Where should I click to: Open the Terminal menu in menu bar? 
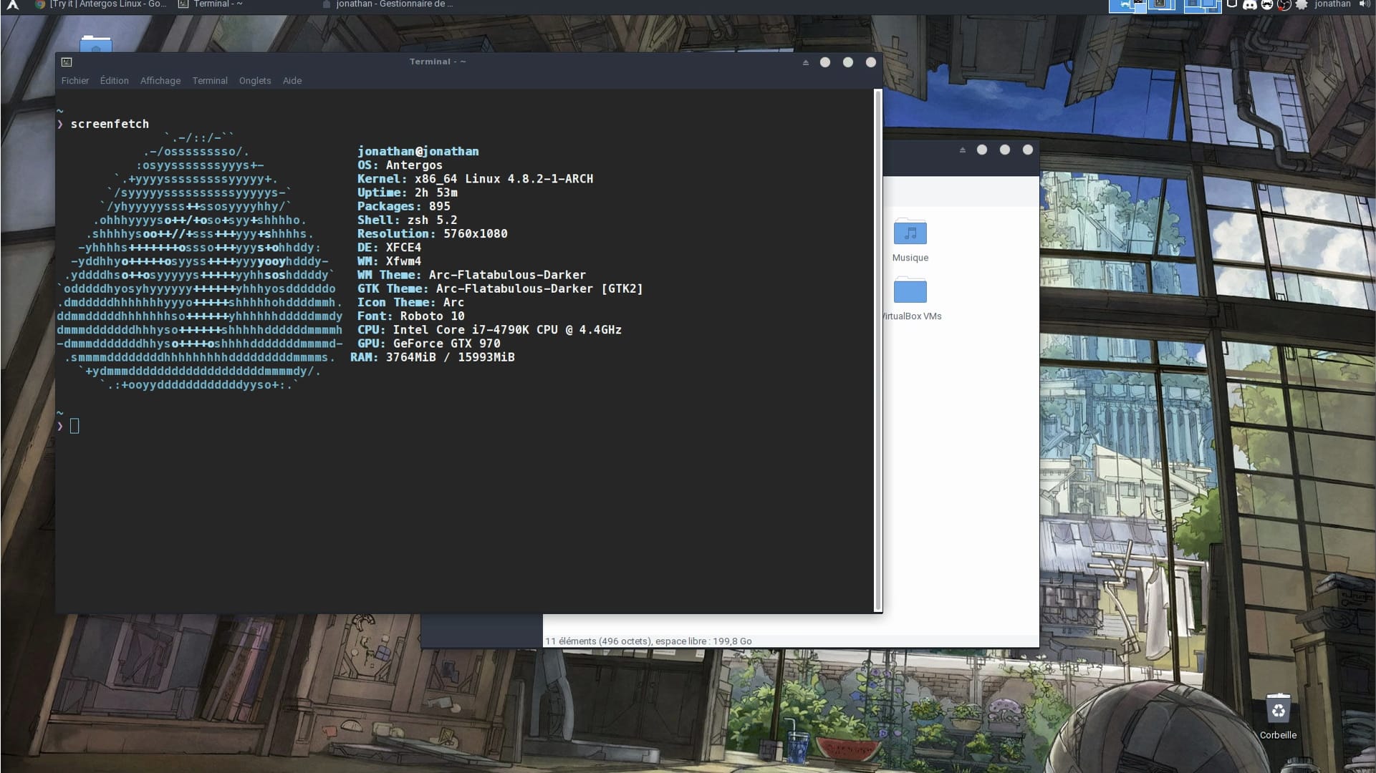pyautogui.click(x=210, y=81)
